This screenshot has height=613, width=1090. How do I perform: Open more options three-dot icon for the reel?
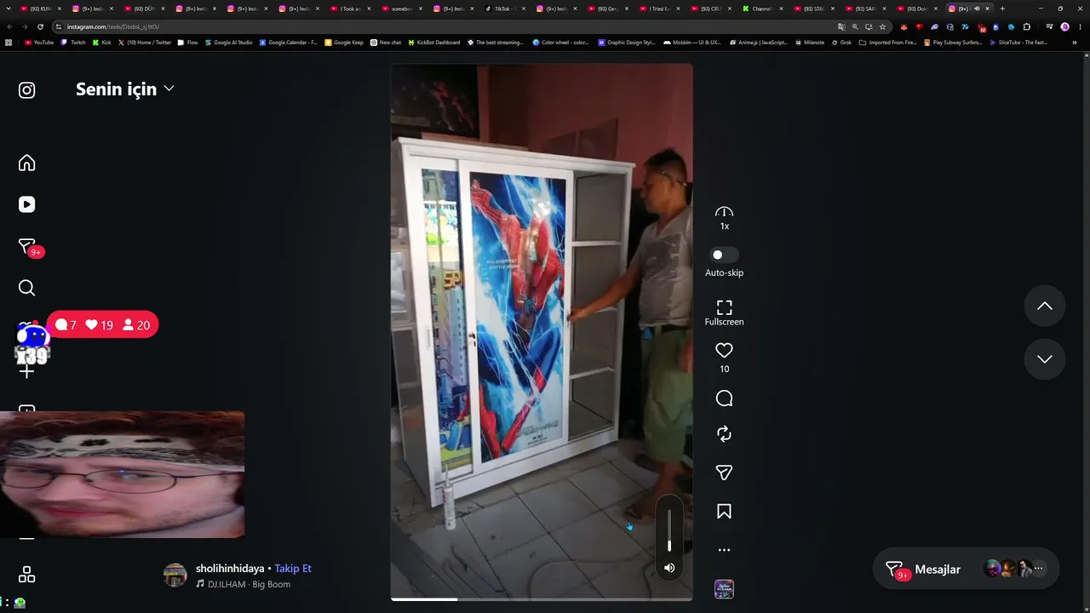tap(724, 550)
